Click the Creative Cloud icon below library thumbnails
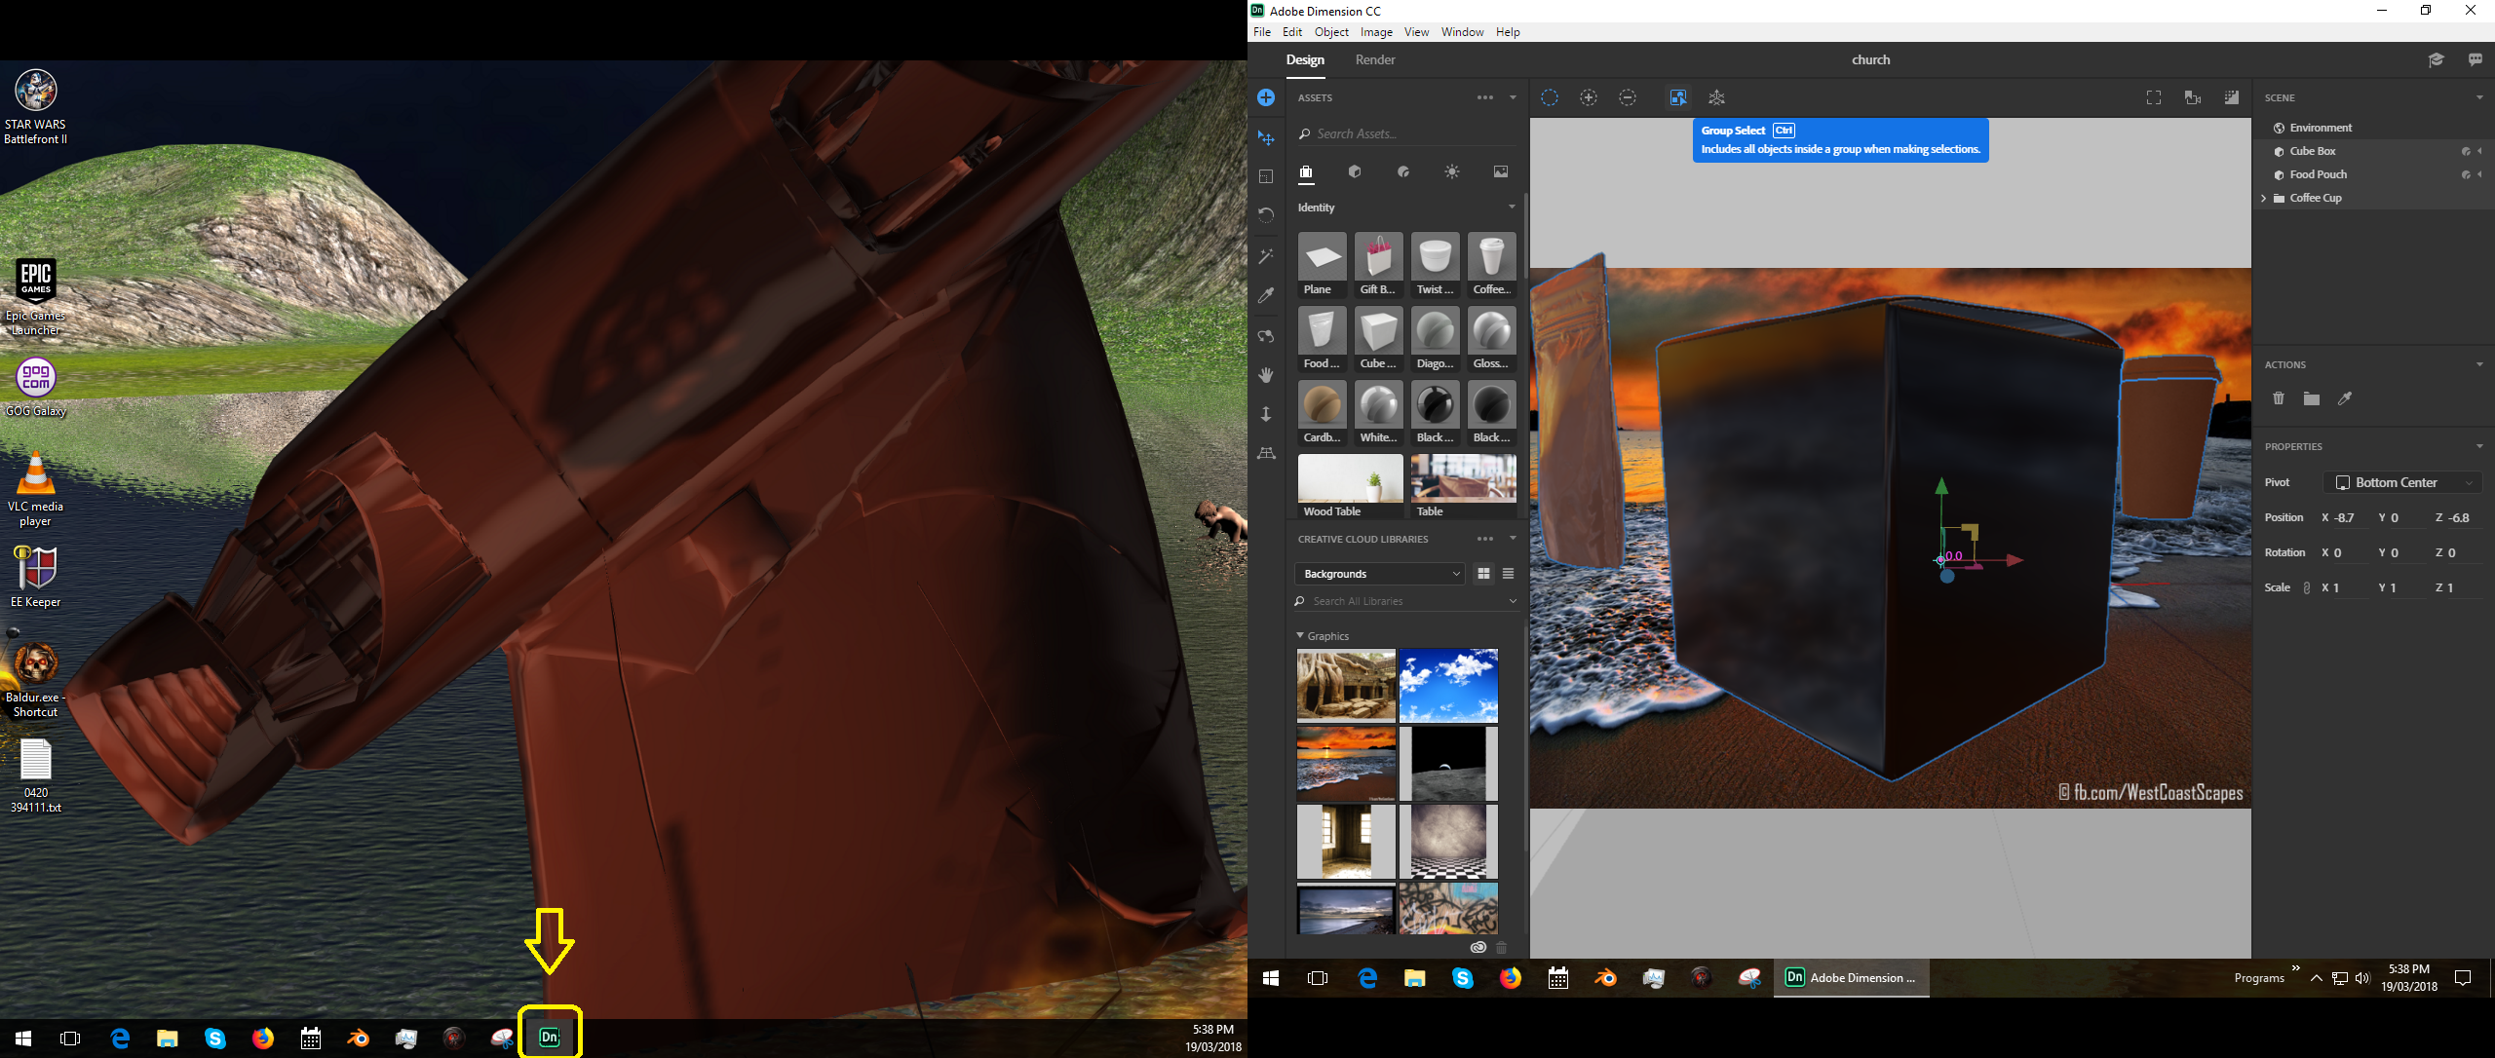2495x1058 pixels. pos(1478,947)
